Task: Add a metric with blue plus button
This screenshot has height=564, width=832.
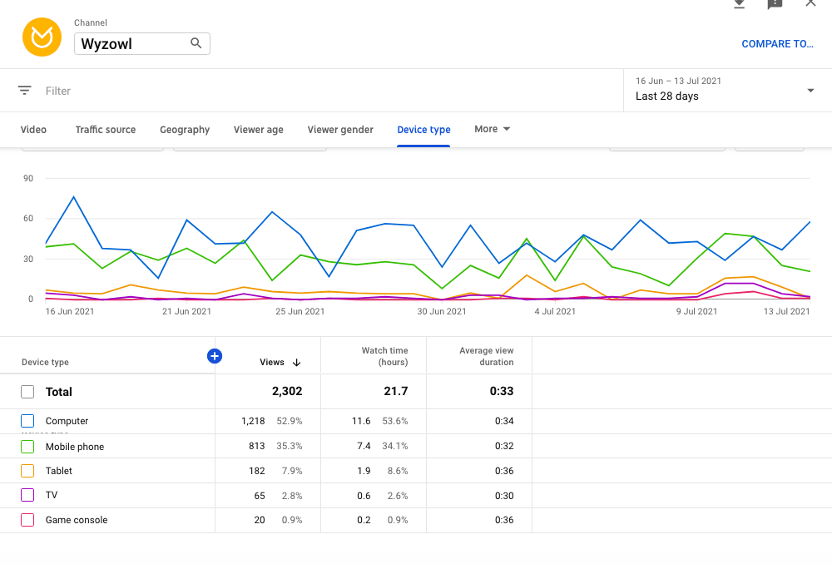Action: 215,356
